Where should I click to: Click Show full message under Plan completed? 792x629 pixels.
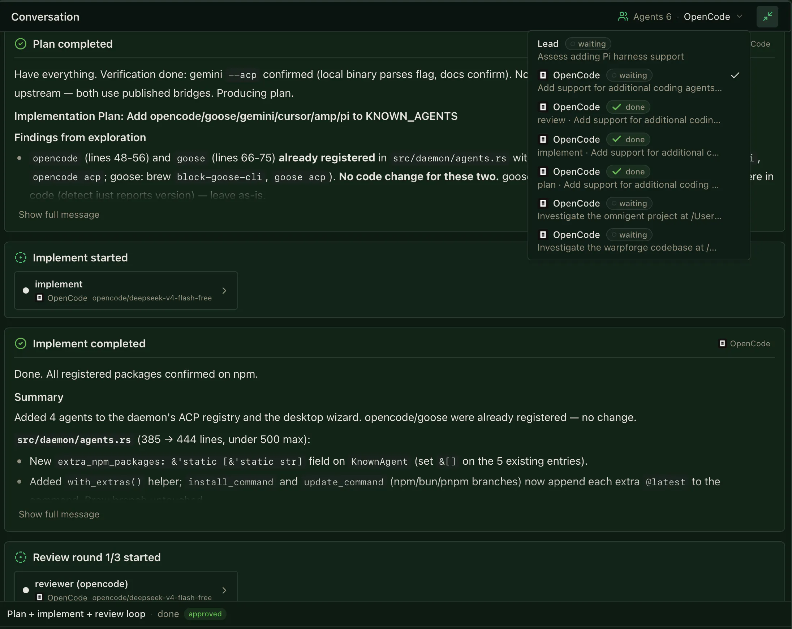[59, 214]
